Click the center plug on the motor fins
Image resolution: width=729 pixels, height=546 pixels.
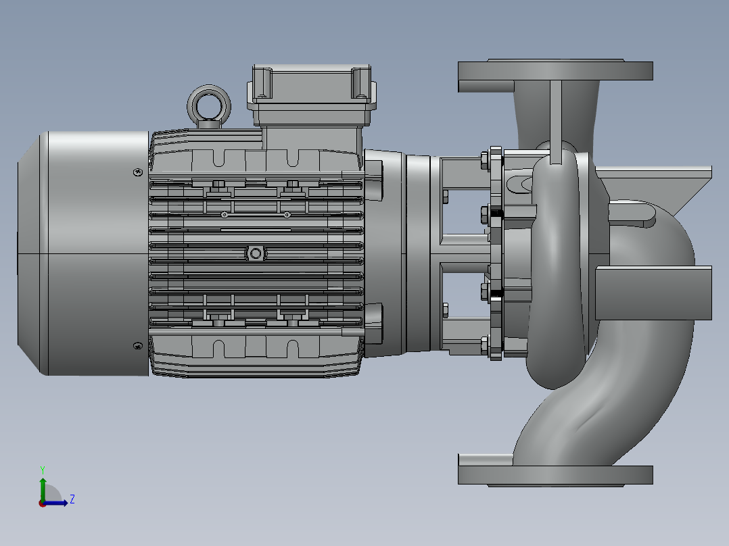click(255, 253)
